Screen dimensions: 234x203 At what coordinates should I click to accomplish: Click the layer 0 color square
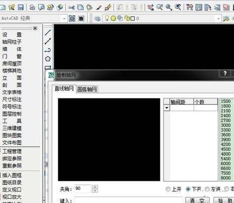tap(133, 18)
